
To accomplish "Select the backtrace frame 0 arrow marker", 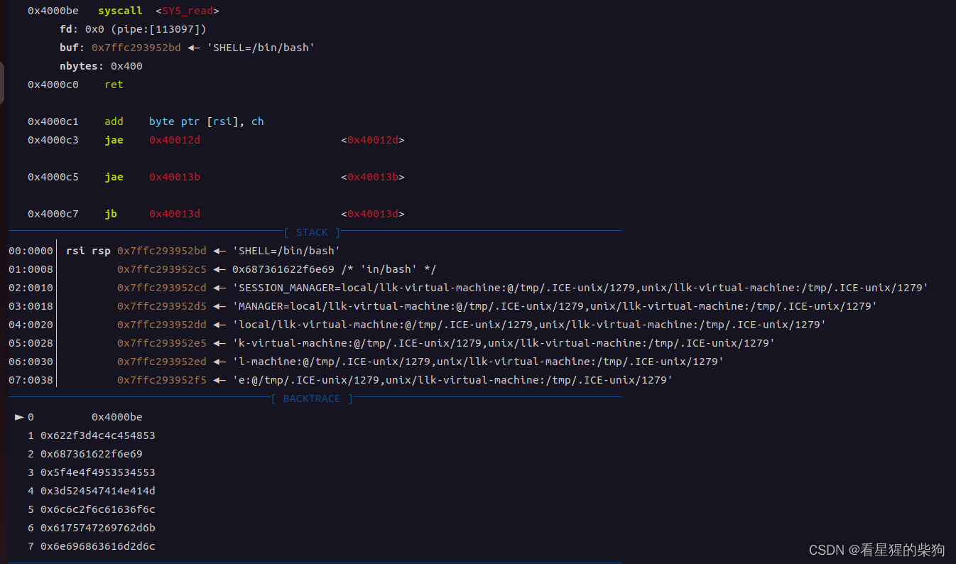I will click(19, 416).
